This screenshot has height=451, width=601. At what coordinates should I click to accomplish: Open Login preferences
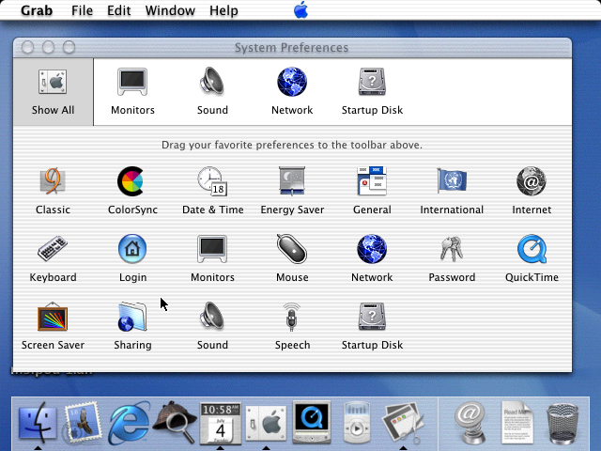(132, 258)
